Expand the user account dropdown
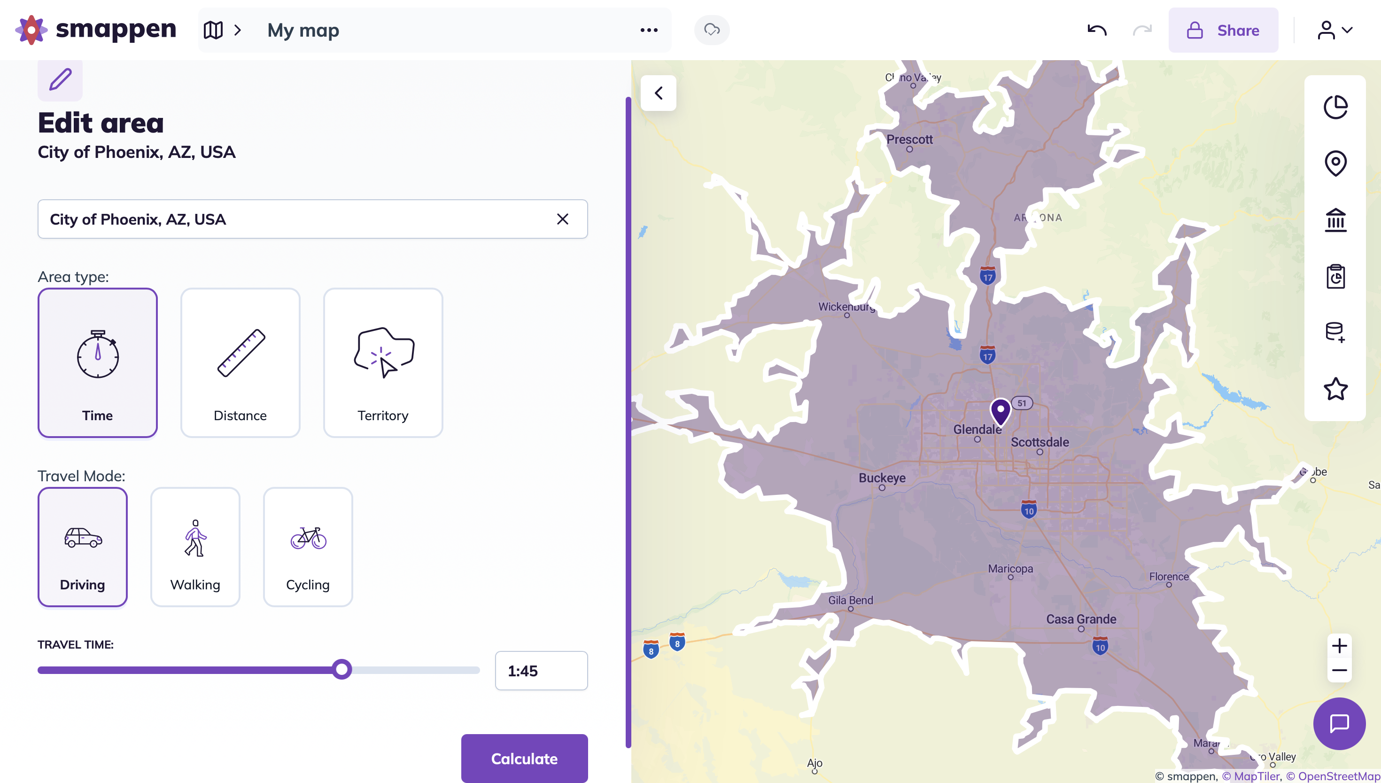Viewport: 1381px width, 783px height. tap(1335, 30)
